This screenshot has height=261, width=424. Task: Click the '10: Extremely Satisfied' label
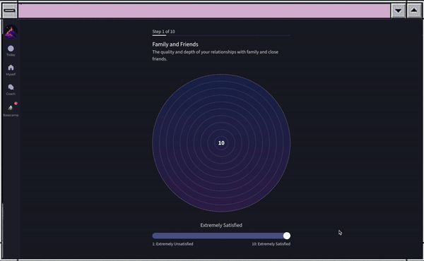(271, 244)
